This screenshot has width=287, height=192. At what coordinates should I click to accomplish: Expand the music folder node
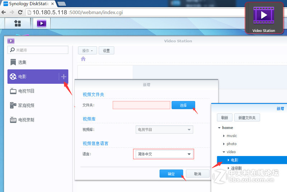point(224,136)
